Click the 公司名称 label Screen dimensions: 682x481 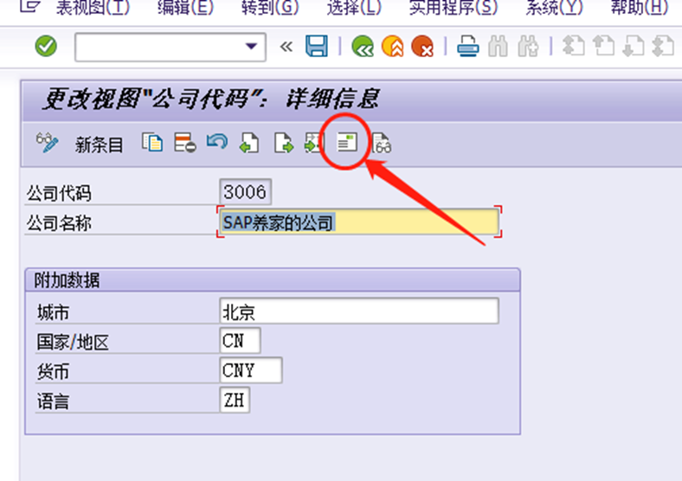[59, 223]
